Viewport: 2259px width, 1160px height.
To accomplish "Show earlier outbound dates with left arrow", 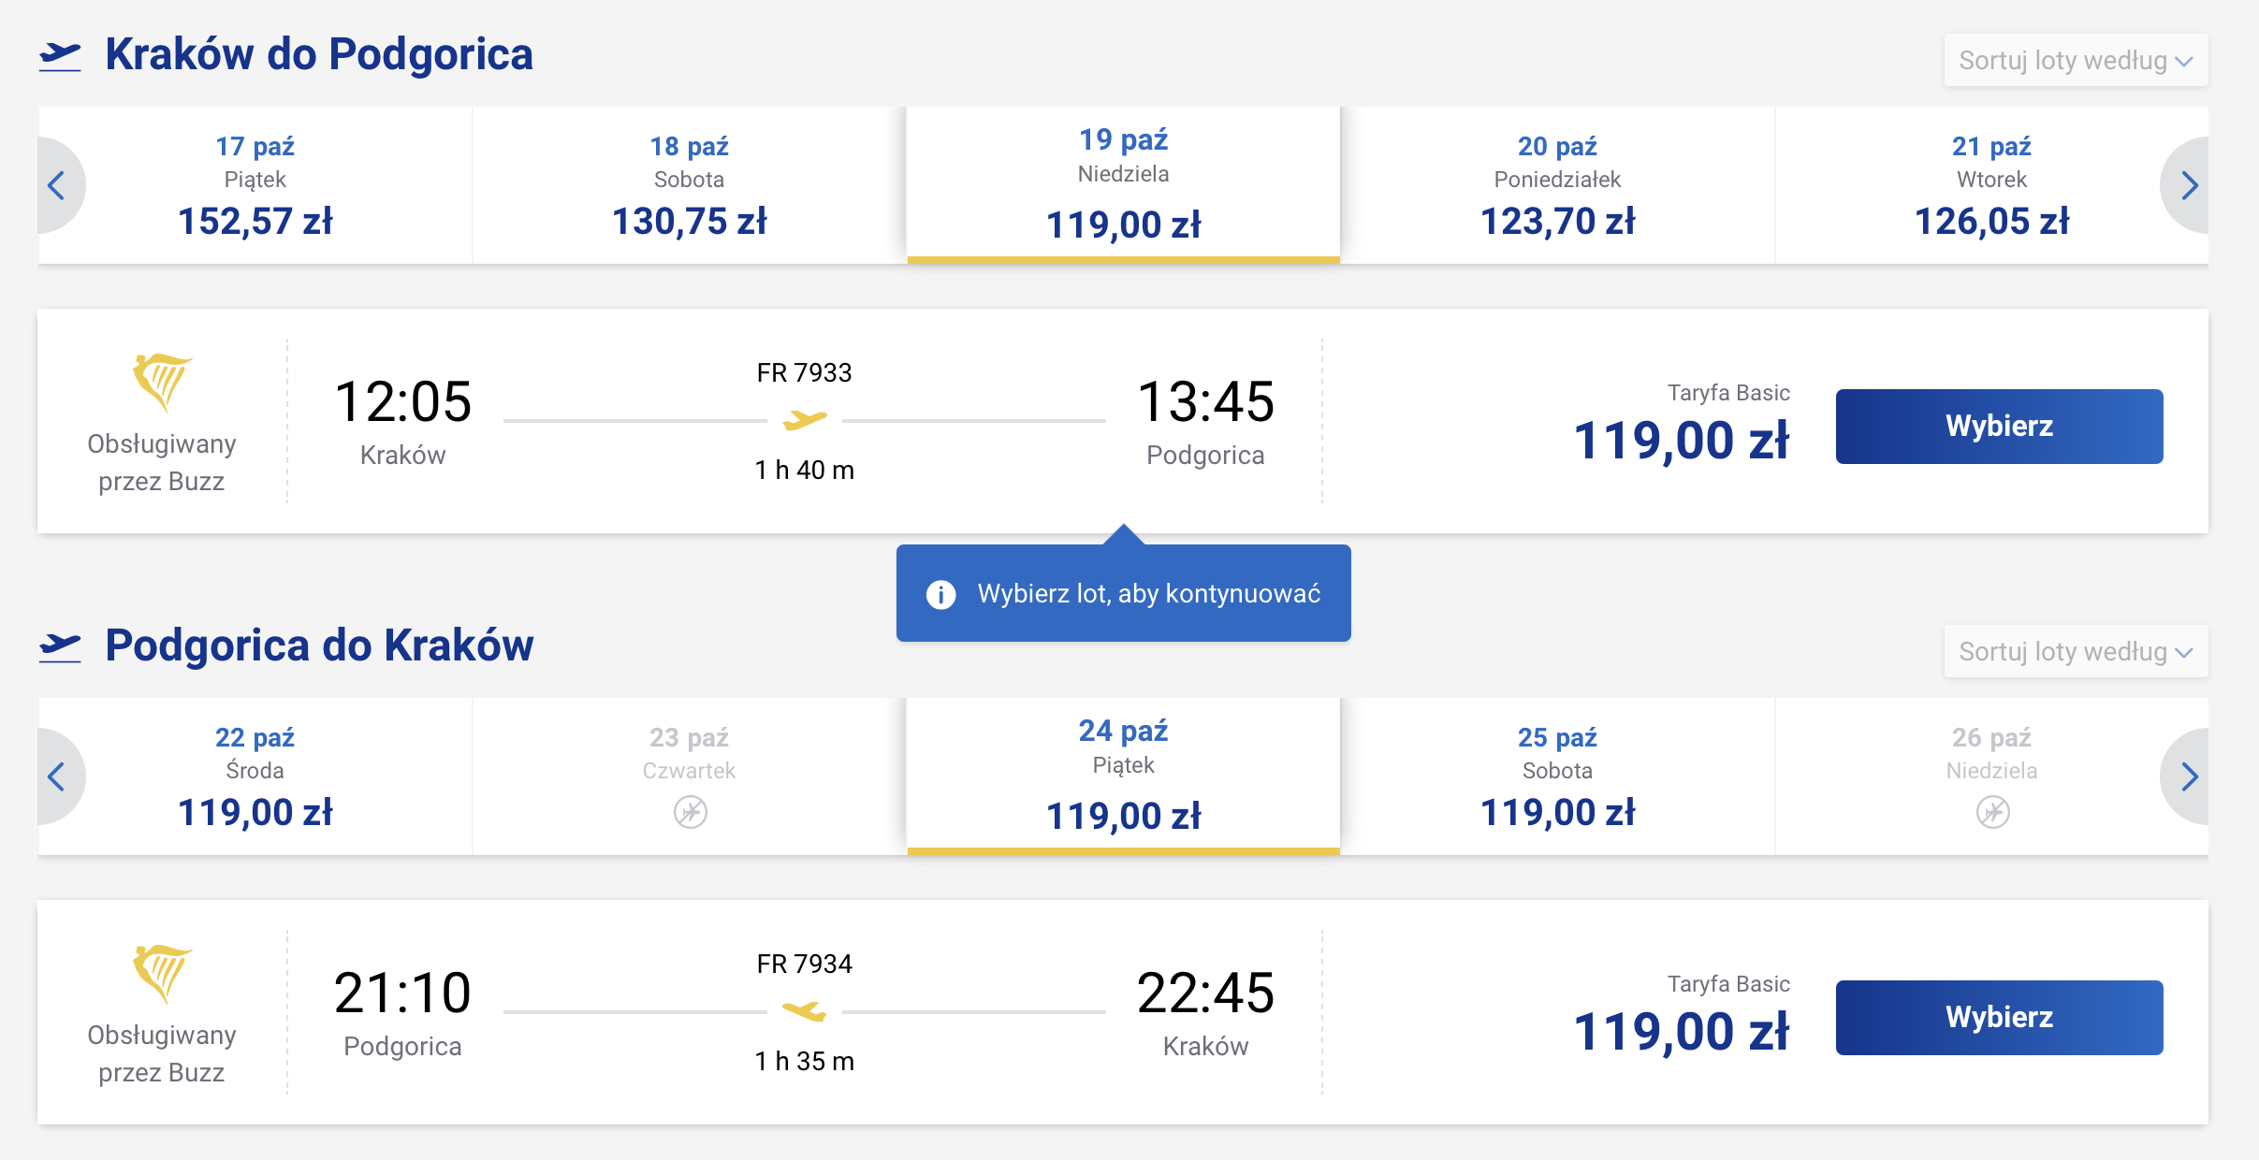I will coord(58,185).
